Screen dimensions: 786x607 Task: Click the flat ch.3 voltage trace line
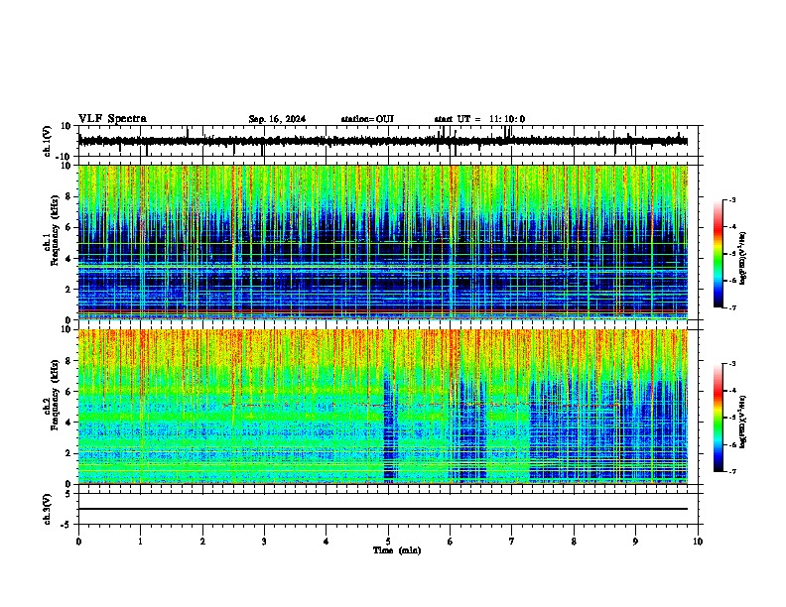(x=383, y=509)
